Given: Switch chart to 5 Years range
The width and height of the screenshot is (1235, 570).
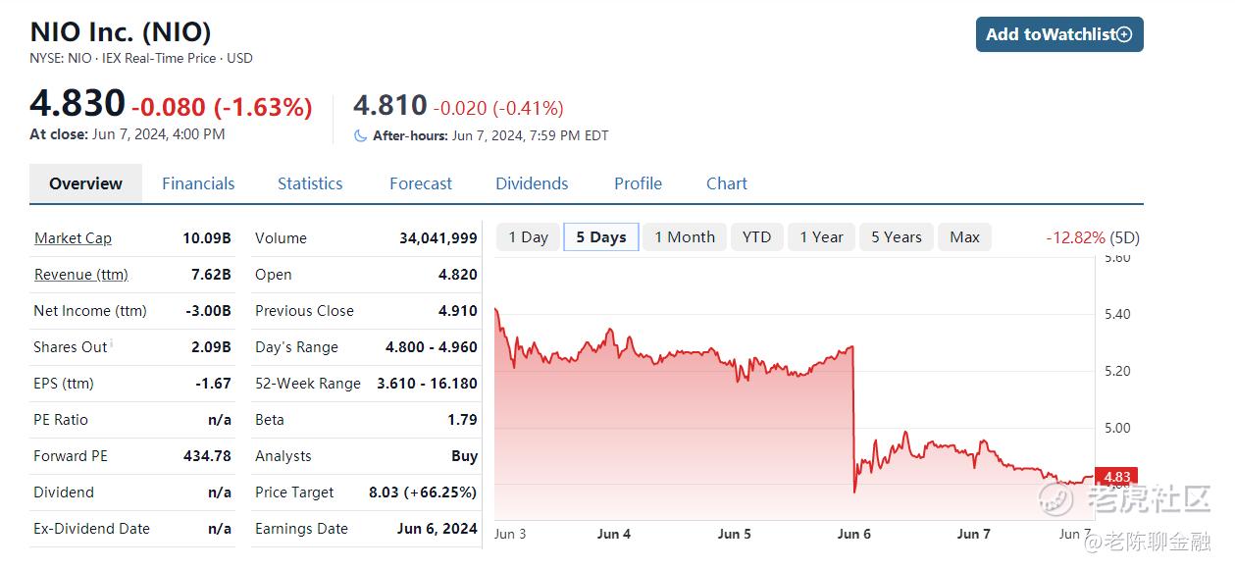Looking at the screenshot, I should click(897, 237).
